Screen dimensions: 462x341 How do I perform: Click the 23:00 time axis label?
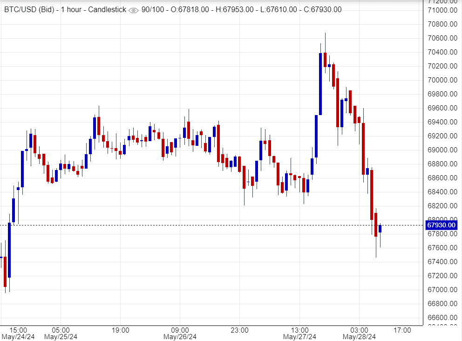coord(239,330)
